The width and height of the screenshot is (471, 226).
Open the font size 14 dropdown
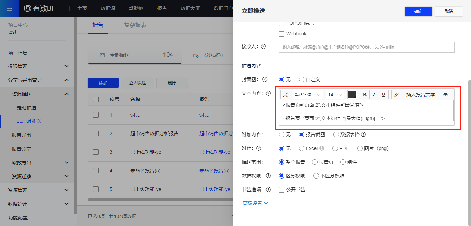335,95
